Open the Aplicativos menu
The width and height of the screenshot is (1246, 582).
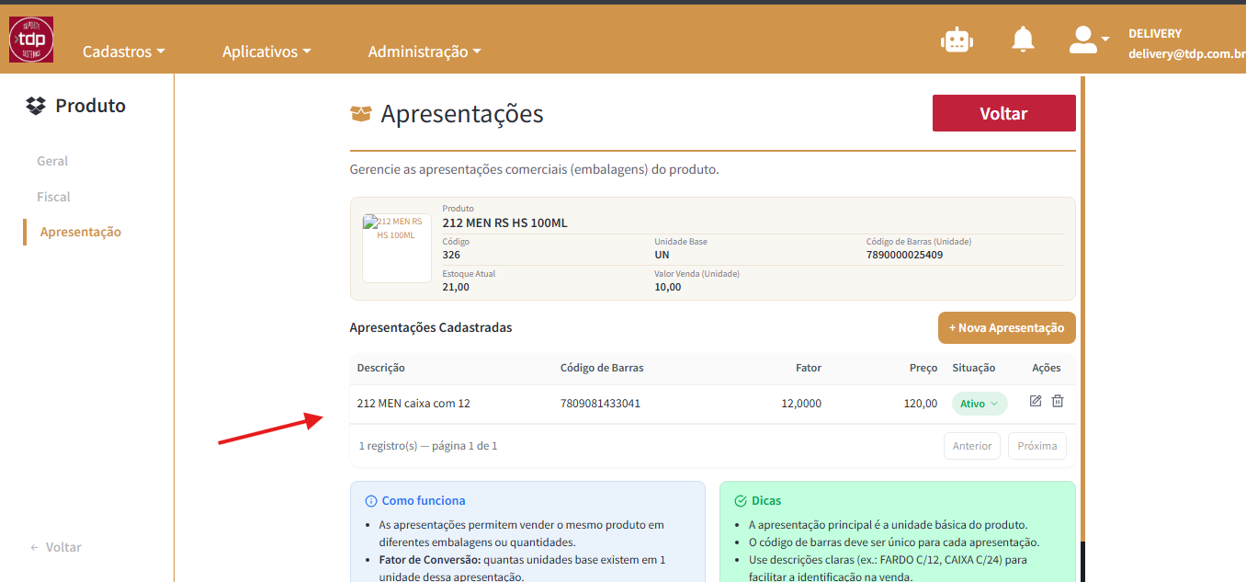tap(266, 51)
